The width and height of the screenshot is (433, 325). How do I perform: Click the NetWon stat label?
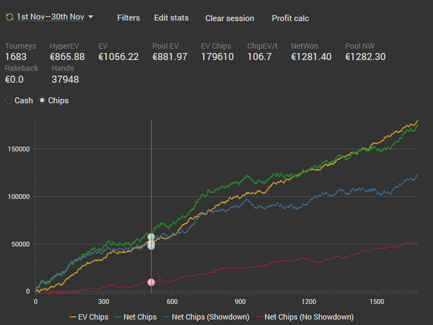point(304,46)
